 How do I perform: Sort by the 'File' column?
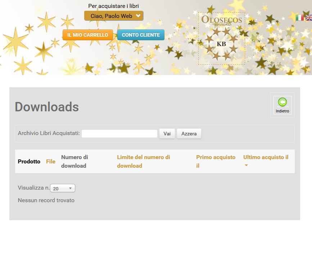[50, 162]
